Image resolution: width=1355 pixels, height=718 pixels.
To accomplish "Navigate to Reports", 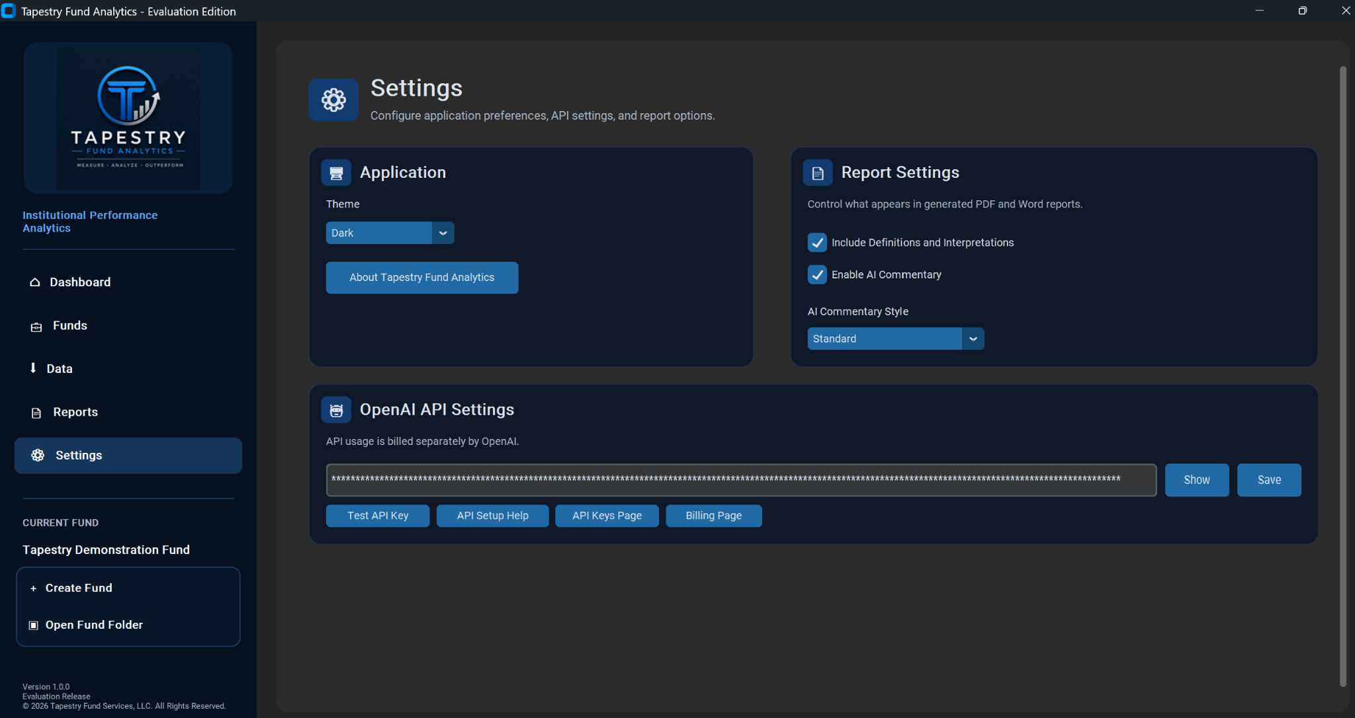I will pyautogui.click(x=128, y=413).
